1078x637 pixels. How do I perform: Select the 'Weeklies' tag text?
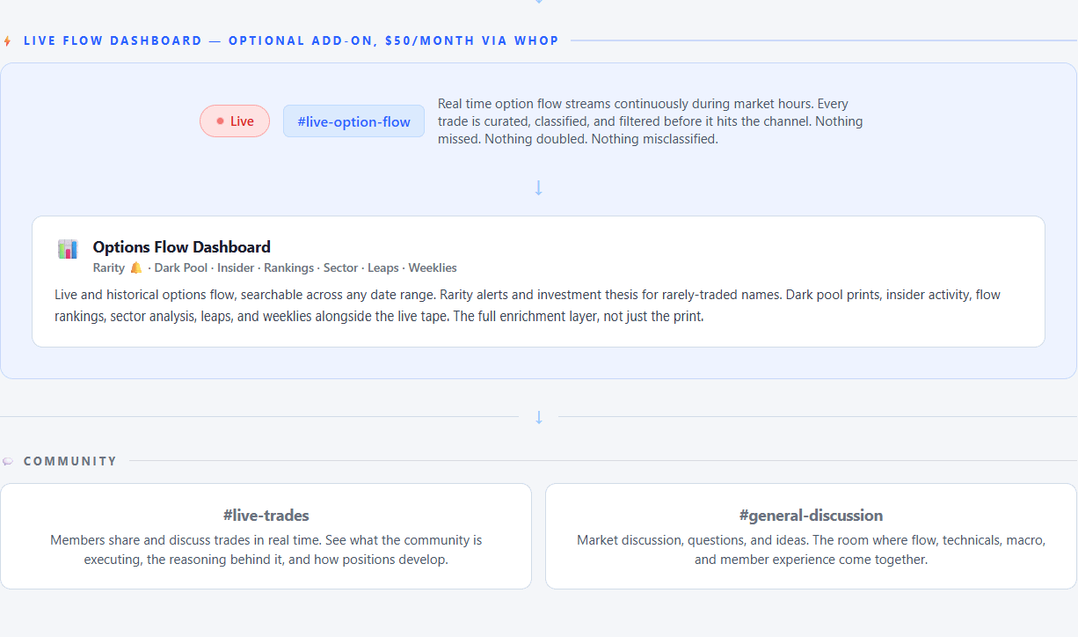pos(433,267)
